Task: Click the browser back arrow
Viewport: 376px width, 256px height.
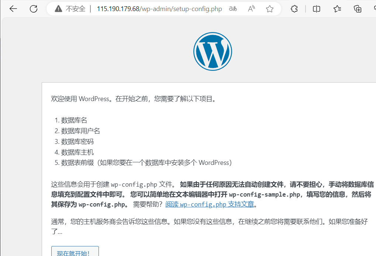Action: pyautogui.click(x=13, y=9)
